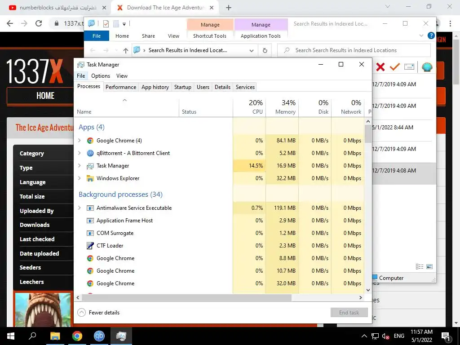The height and width of the screenshot is (345, 460).
Task: Switch to the Users tab
Action: pos(203,87)
